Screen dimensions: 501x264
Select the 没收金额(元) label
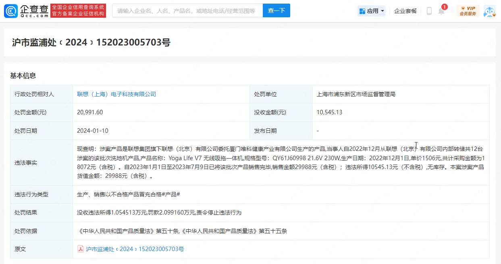(x=270, y=112)
